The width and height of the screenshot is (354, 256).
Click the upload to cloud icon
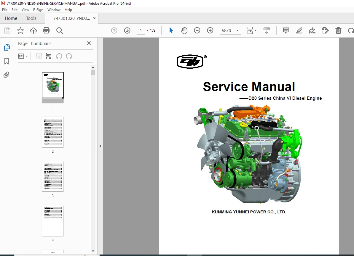[x=34, y=30]
